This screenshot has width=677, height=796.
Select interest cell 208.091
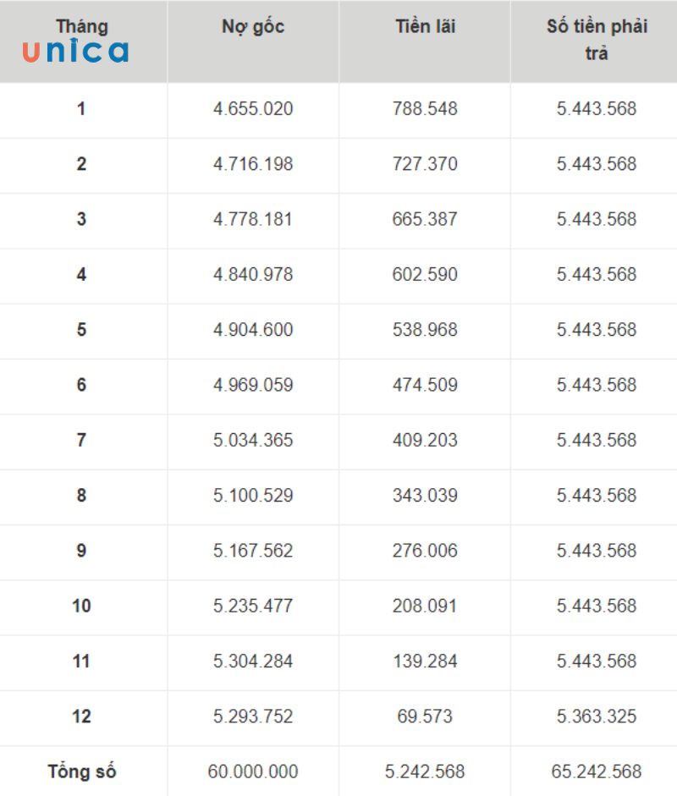[x=425, y=606]
